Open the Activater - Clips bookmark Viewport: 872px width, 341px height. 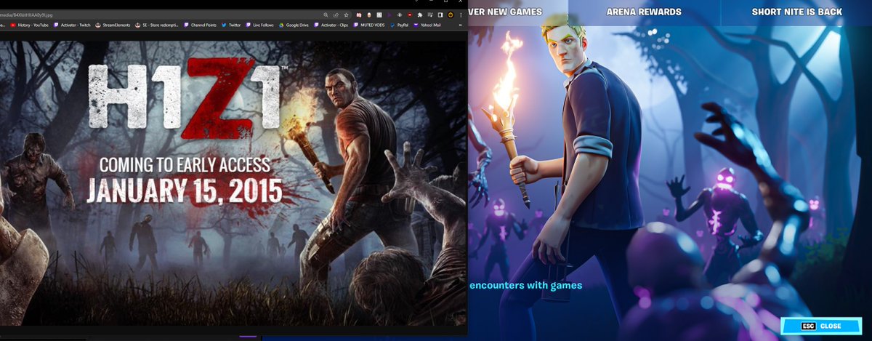[x=331, y=25]
